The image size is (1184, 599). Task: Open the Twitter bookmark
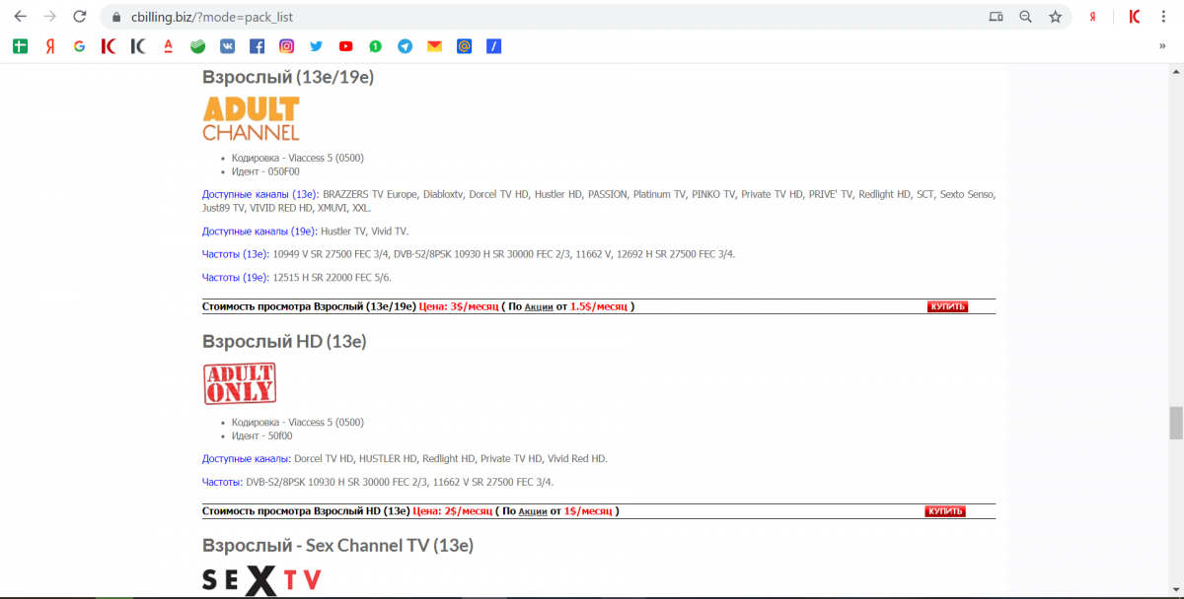(x=316, y=46)
